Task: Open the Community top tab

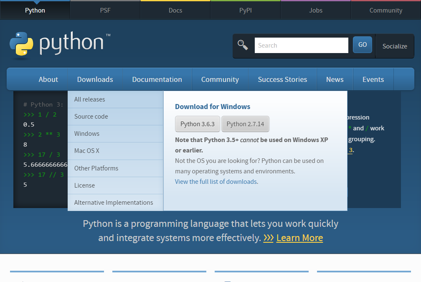Action: 386,10
